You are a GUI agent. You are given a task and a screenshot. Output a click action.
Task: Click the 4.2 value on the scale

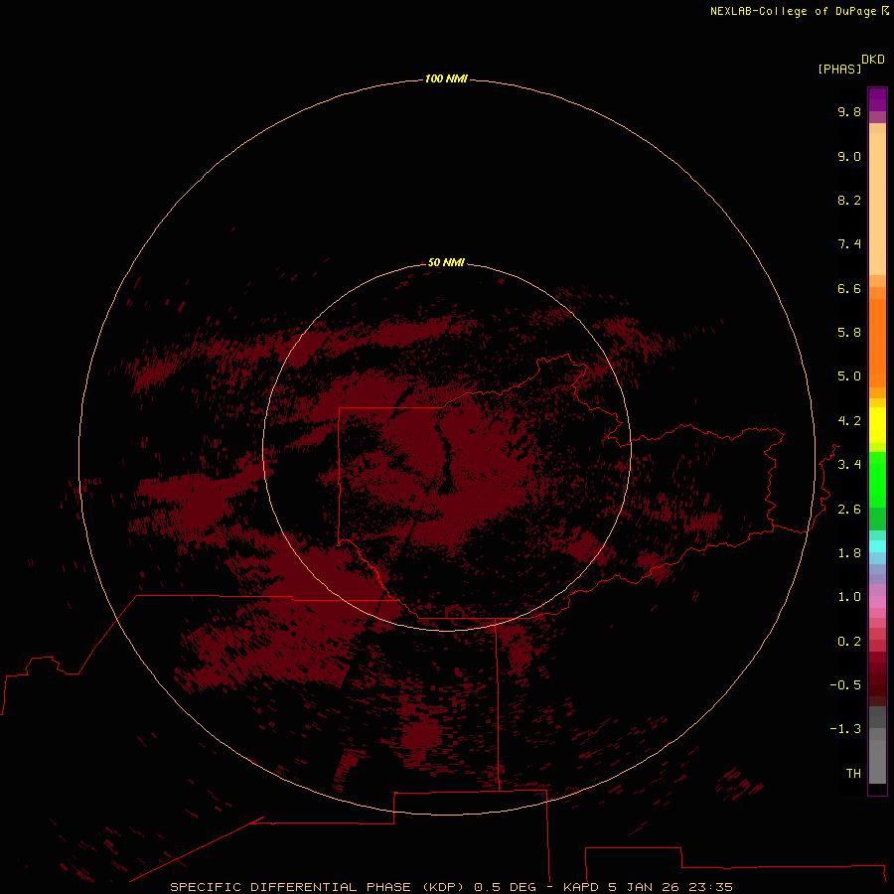point(849,421)
